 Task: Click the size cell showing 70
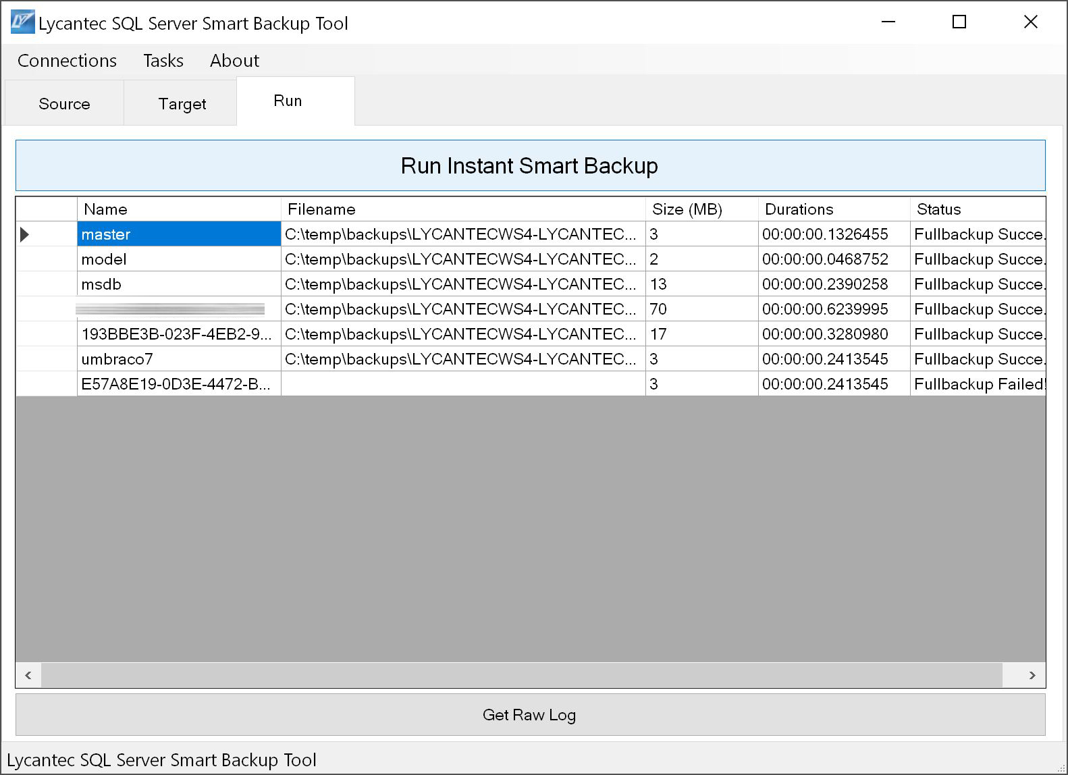click(x=702, y=309)
